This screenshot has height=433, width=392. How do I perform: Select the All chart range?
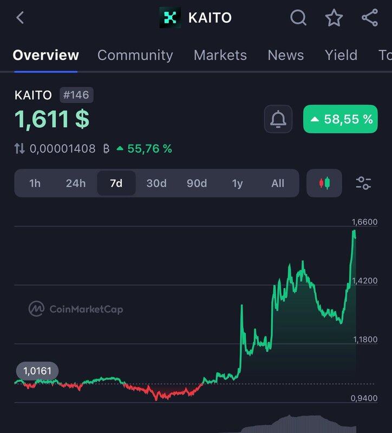(278, 183)
